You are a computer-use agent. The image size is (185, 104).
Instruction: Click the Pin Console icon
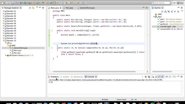pos(166,77)
